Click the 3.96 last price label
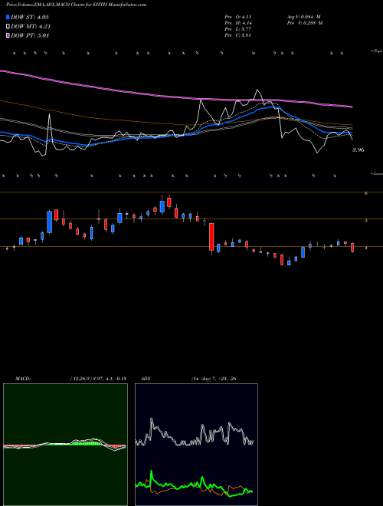The height and width of the screenshot is (506, 383). coord(358,149)
